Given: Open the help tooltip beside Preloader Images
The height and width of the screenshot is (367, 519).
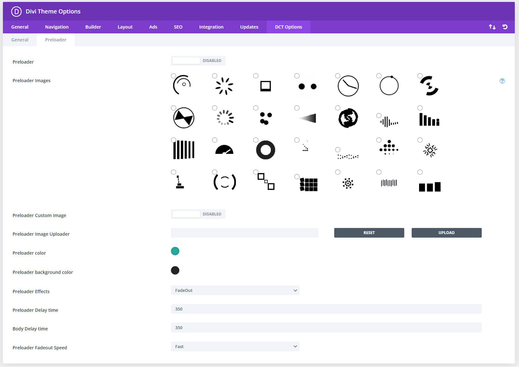Looking at the screenshot, I should tap(502, 81).
